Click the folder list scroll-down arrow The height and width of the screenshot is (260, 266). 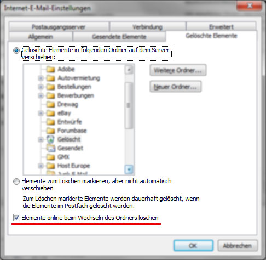pyautogui.click(x=129, y=169)
